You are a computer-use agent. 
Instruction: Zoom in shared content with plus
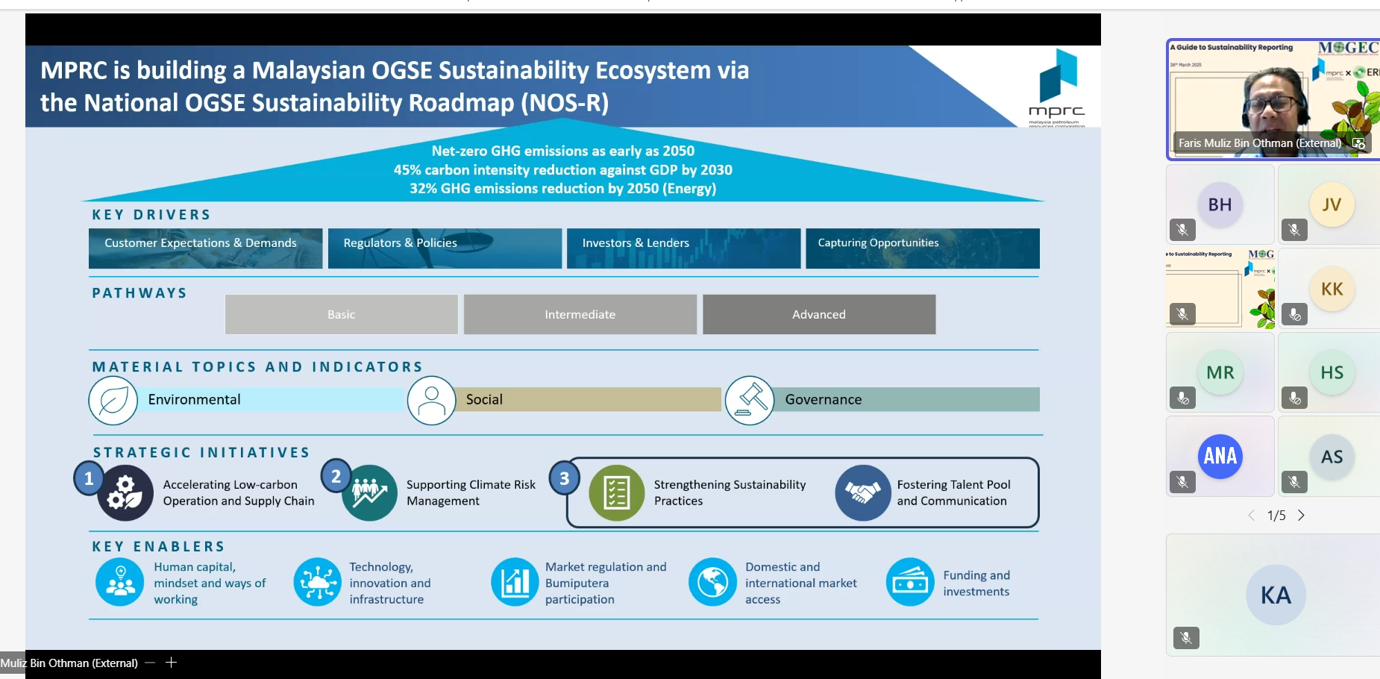(x=171, y=663)
